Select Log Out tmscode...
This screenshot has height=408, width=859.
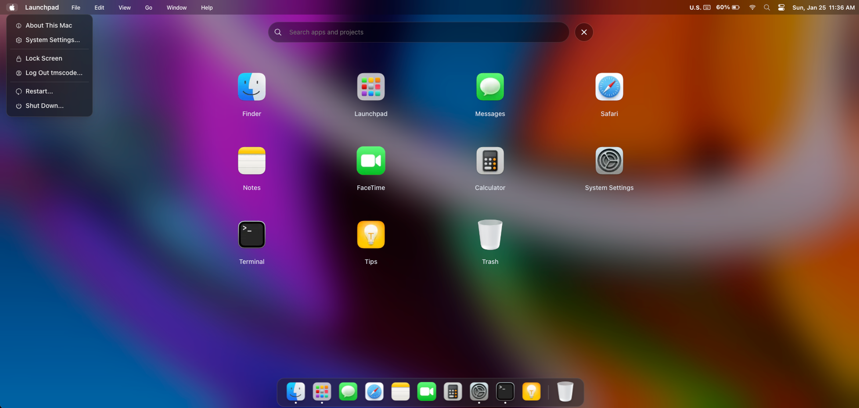coord(49,73)
